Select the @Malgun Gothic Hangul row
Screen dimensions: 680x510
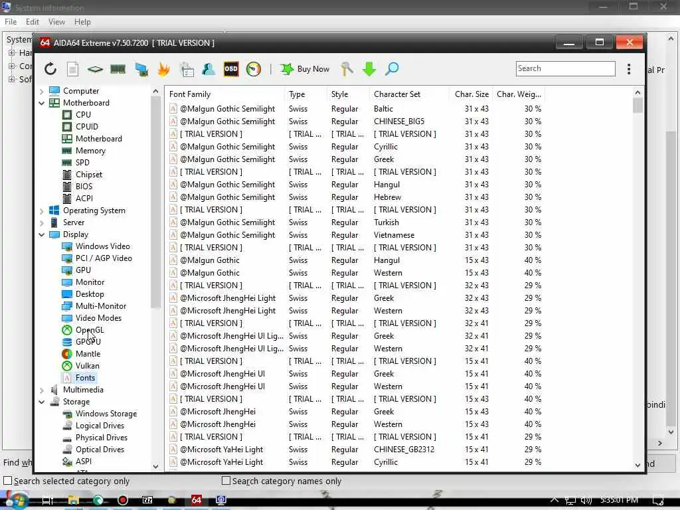[x=355, y=260]
